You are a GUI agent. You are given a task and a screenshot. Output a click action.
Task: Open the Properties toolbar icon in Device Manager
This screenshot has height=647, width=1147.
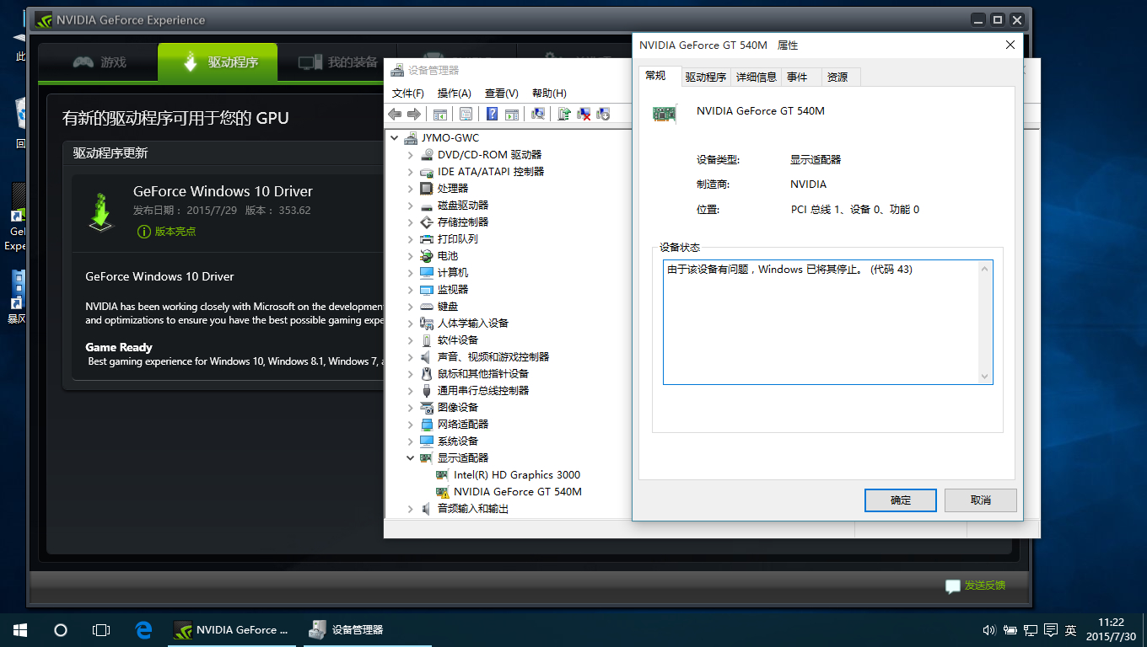tap(466, 114)
